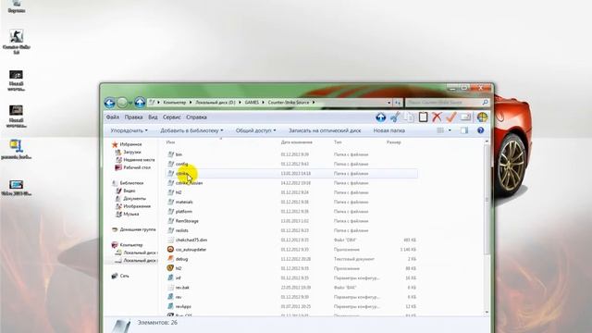Select the hl2 application file icon
This screenshot has height=333, width=592.
pos(170,268)
